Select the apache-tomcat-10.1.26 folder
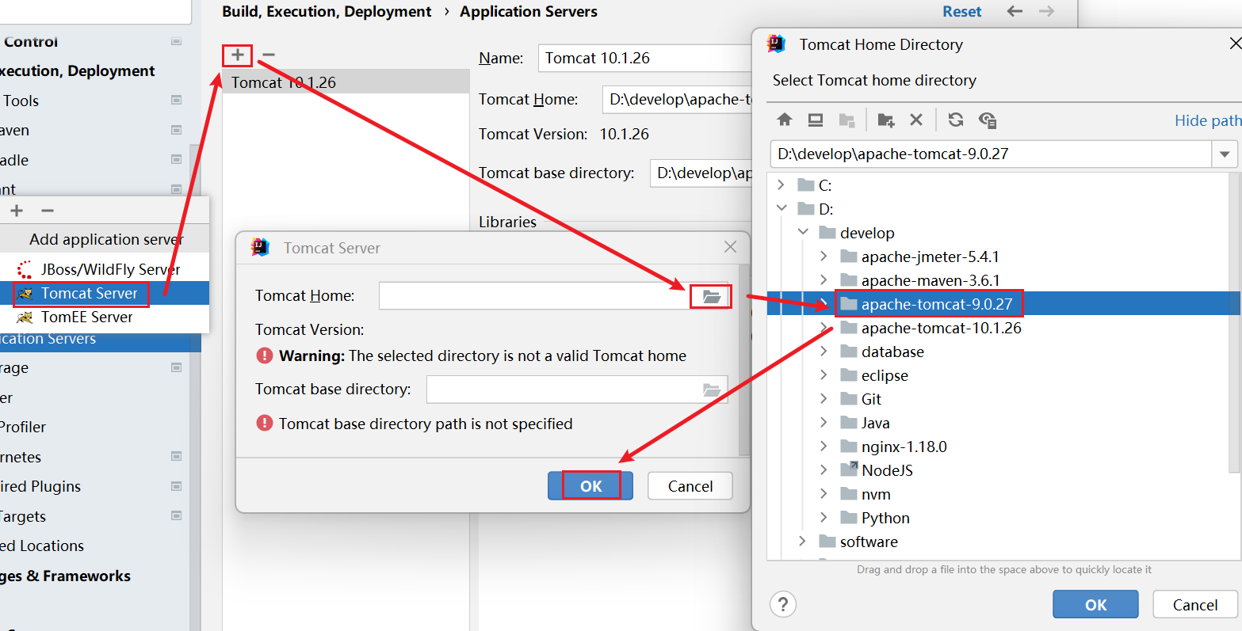This screenshot has height=631, width=1242. coord(941,328)
